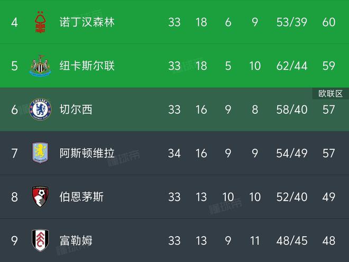Open team name 阿斯顿维拉

click(x=87, y=153)
